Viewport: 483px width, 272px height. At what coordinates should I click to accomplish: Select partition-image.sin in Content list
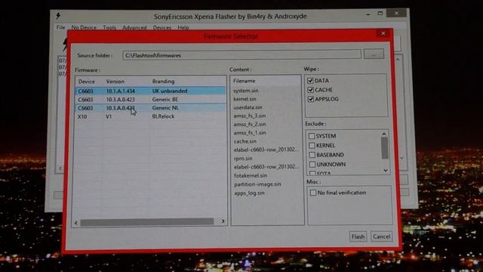[x=257, y=184]
